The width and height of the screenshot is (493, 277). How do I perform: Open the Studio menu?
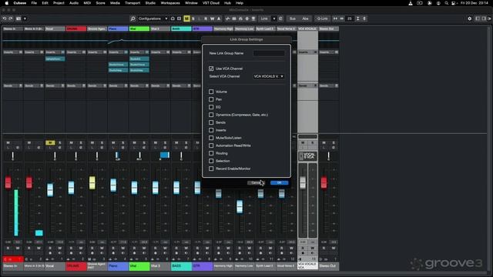[150, 3]
